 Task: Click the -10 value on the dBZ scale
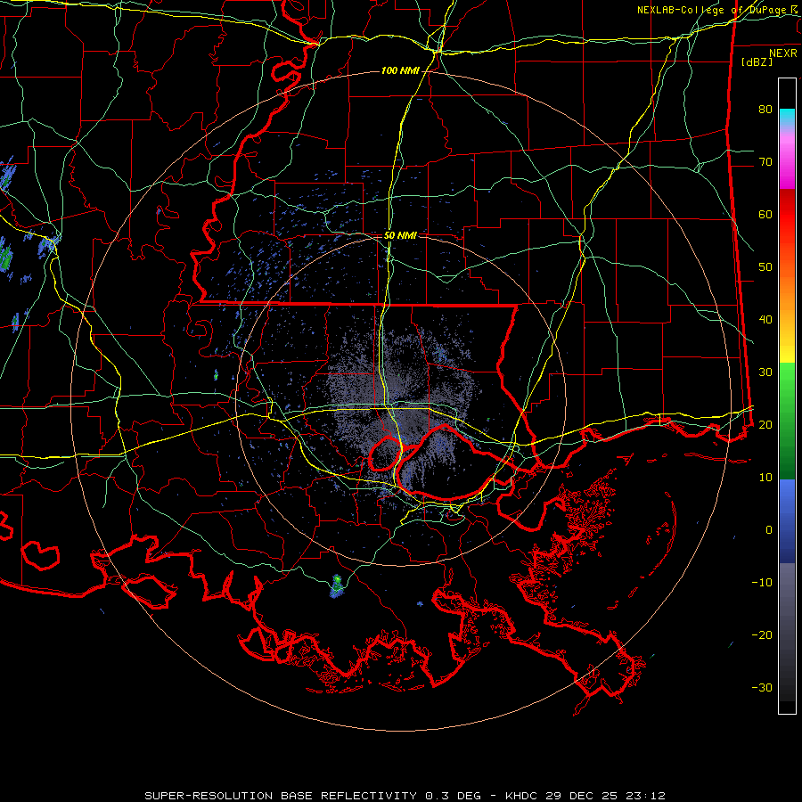762,582
